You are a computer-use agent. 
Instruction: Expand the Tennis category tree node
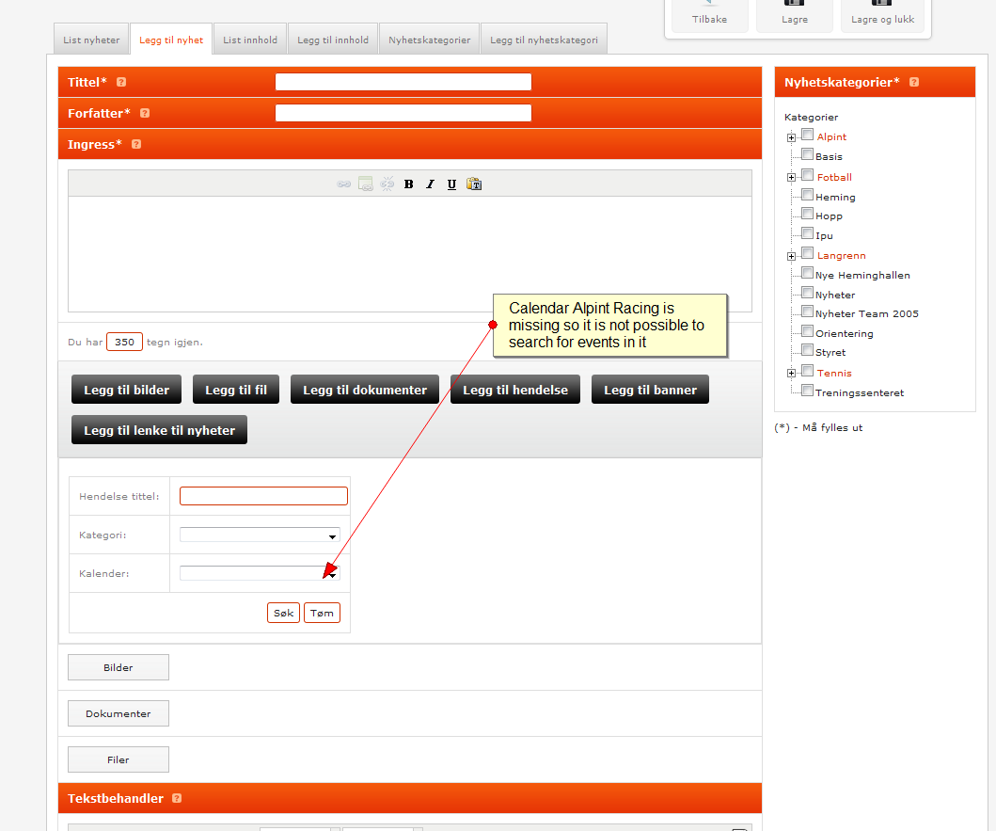(x=792, y=374)
